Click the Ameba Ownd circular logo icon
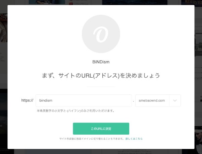 101,34
